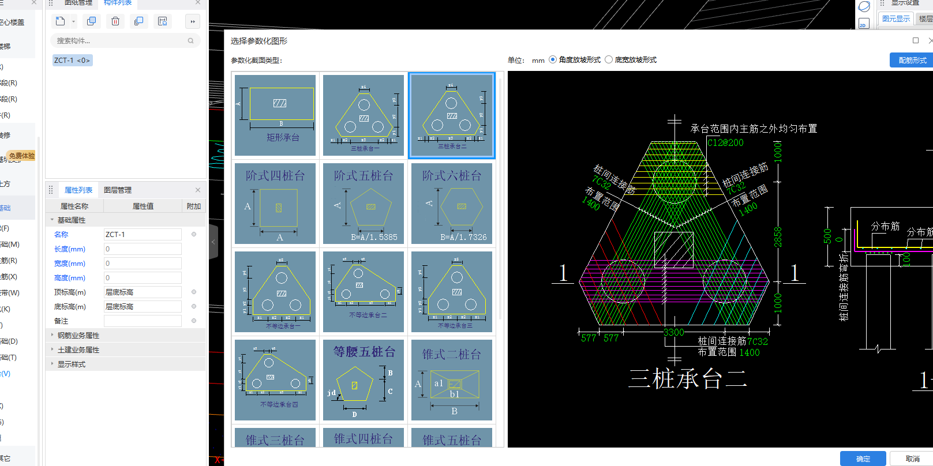
Task: Click the 2D view icon
Action: 863,24
